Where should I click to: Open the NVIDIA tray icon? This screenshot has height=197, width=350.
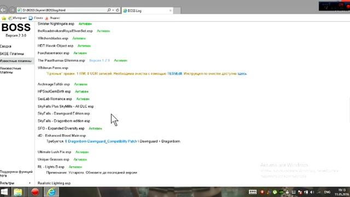pyautogui.click(x=281, y=192)
